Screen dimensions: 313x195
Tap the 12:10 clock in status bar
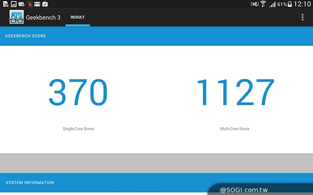303,4
